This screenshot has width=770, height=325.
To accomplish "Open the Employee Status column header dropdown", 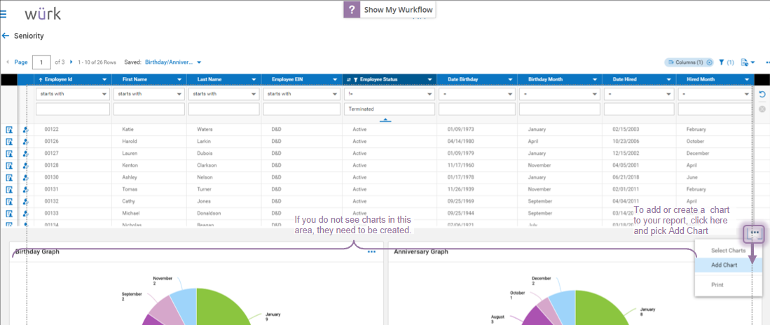I will tap(429, 79).
